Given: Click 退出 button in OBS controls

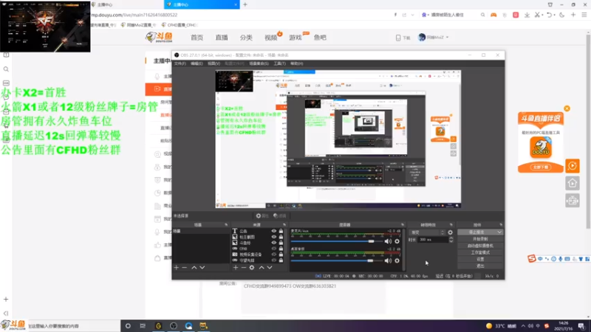Looking at the screenshot, I should point(479,266).
